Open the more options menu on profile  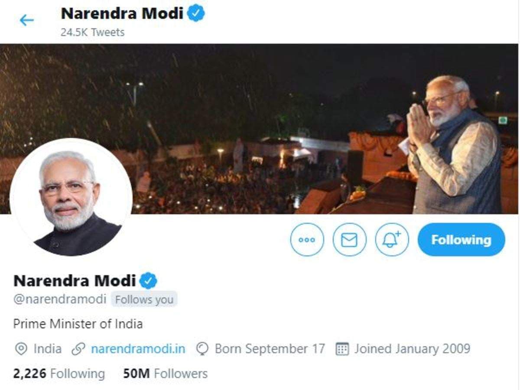(x=307, y=239)
